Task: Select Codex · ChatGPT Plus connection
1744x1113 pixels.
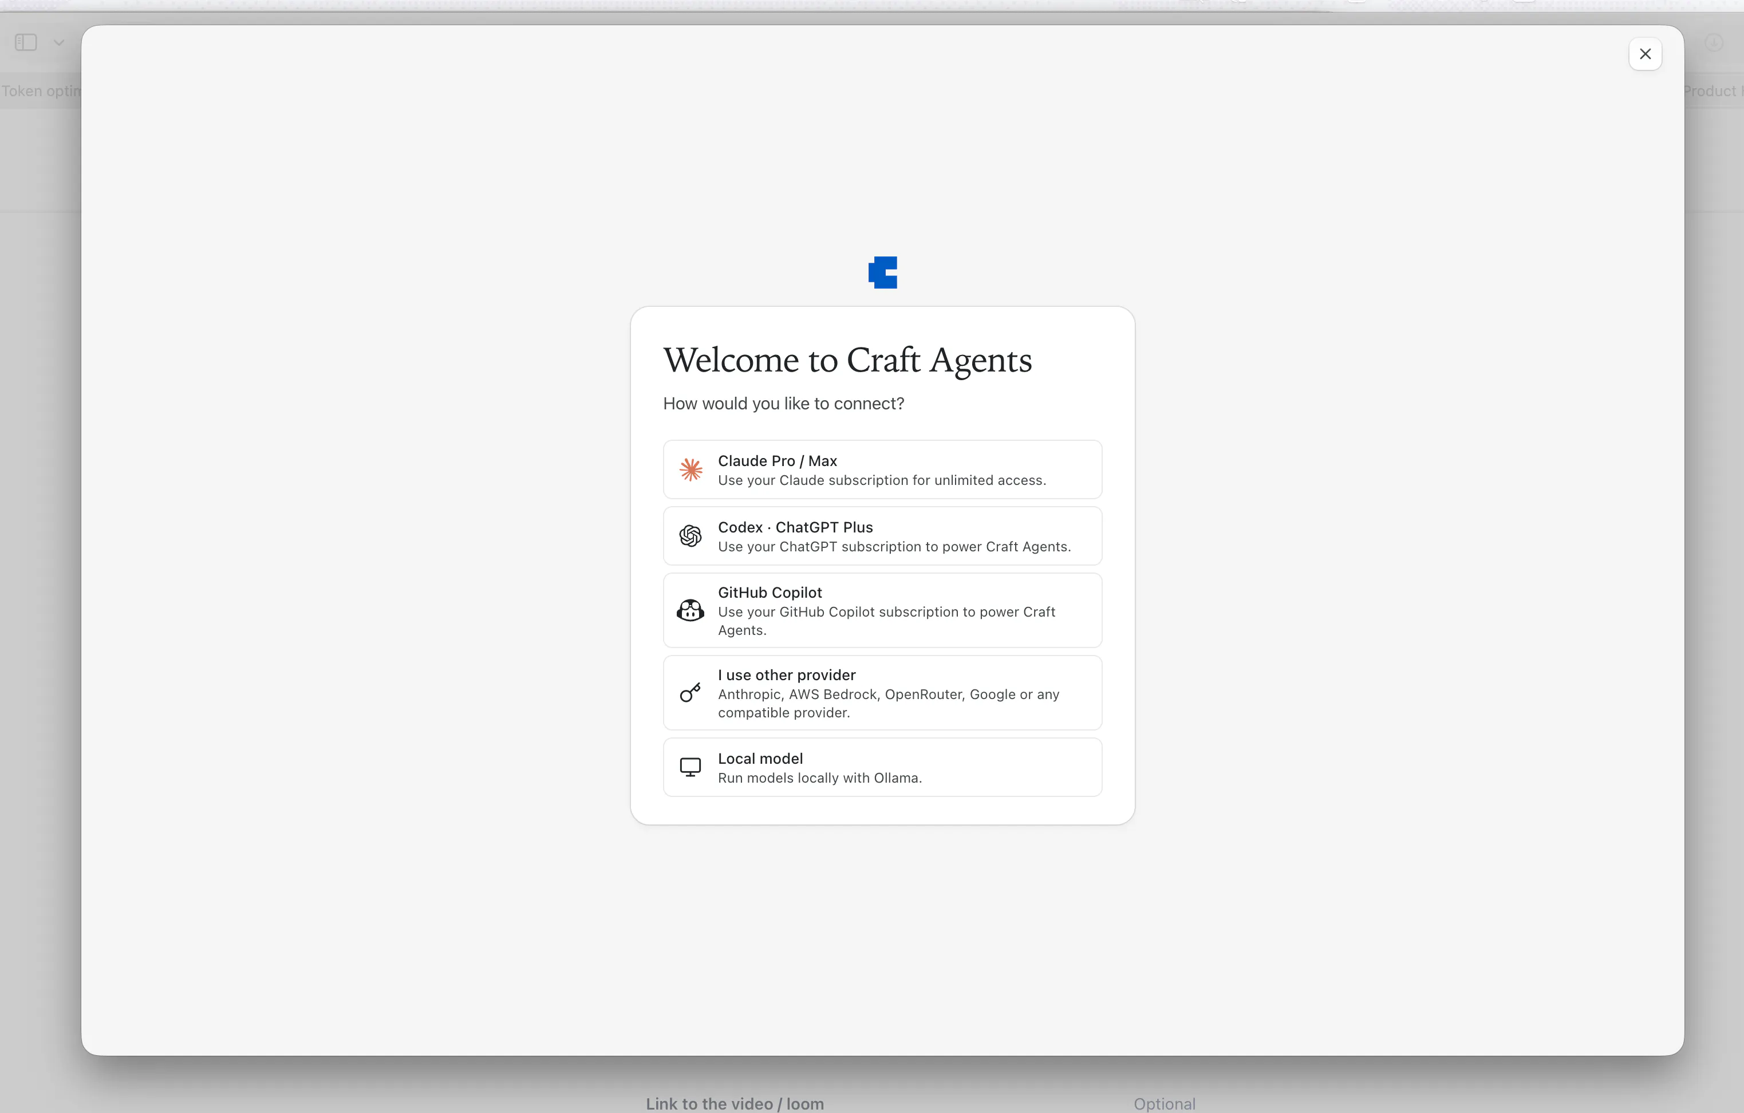Action: 882,536
